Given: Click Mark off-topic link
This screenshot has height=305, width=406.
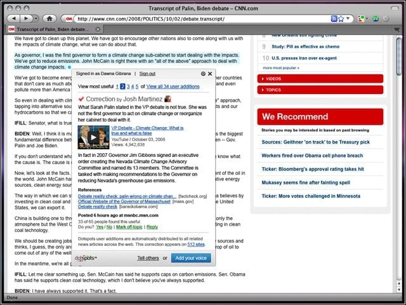Looking at the screenshot, I should coord(129,227).
